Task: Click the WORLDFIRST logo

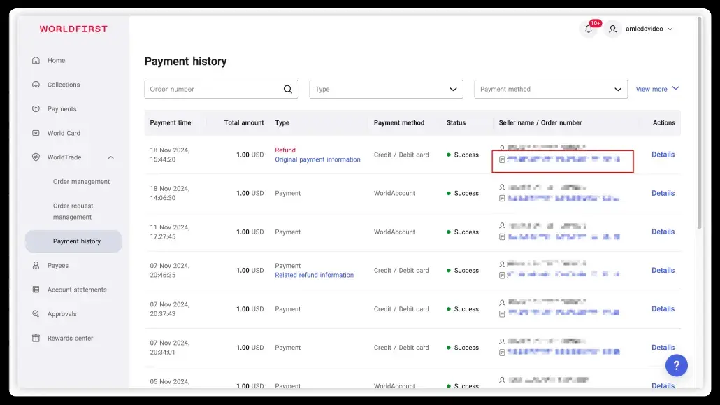Action: coord(73,29)
